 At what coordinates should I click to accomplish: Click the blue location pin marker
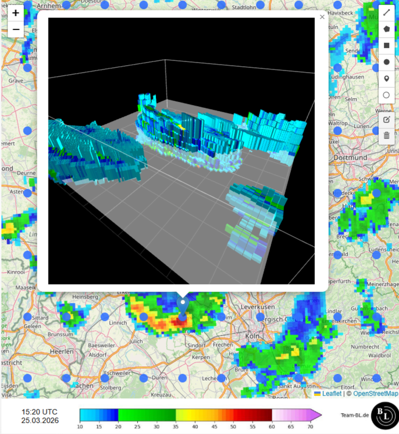pyautogui.click(x=183, y=306)
